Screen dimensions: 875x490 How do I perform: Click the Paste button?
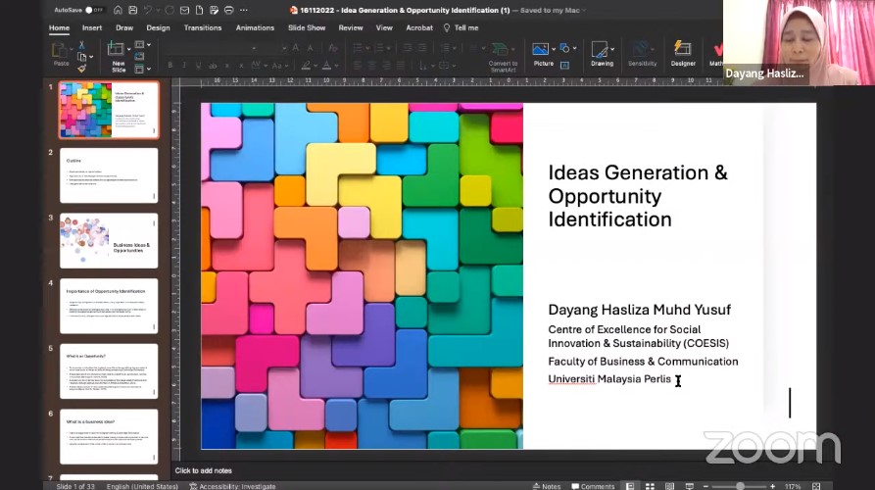[61, 54]
